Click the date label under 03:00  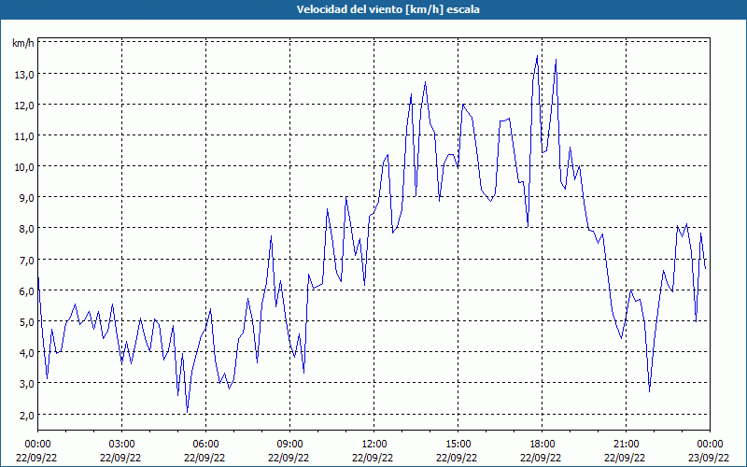coord(120,458)
